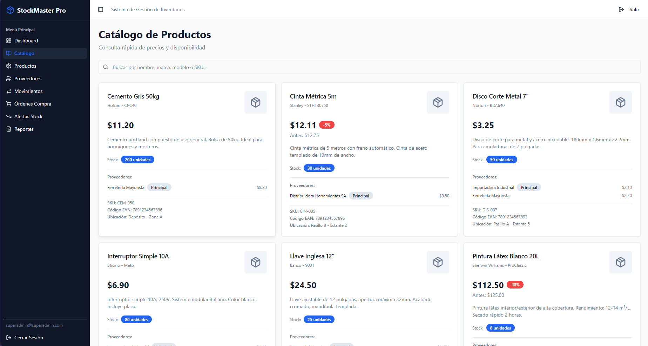Click the search magnifier icon

click(106, 67)
